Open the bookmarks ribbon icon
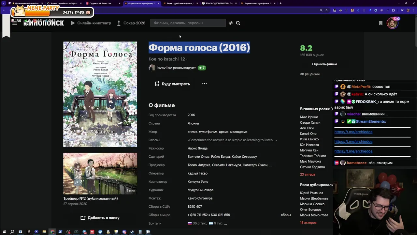 click(x=381, y=23)
